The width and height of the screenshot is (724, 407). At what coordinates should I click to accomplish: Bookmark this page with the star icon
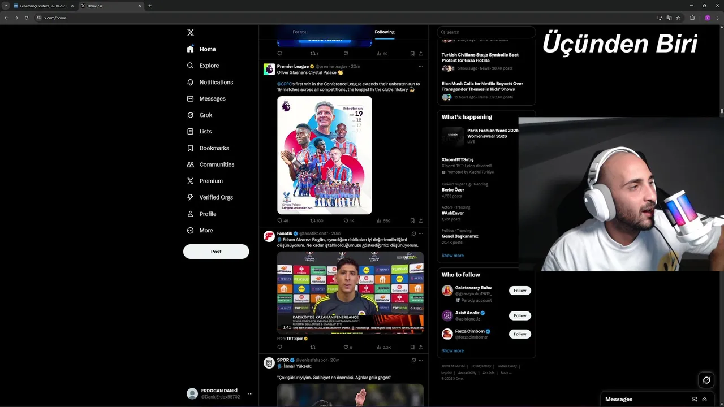[678, 18]
